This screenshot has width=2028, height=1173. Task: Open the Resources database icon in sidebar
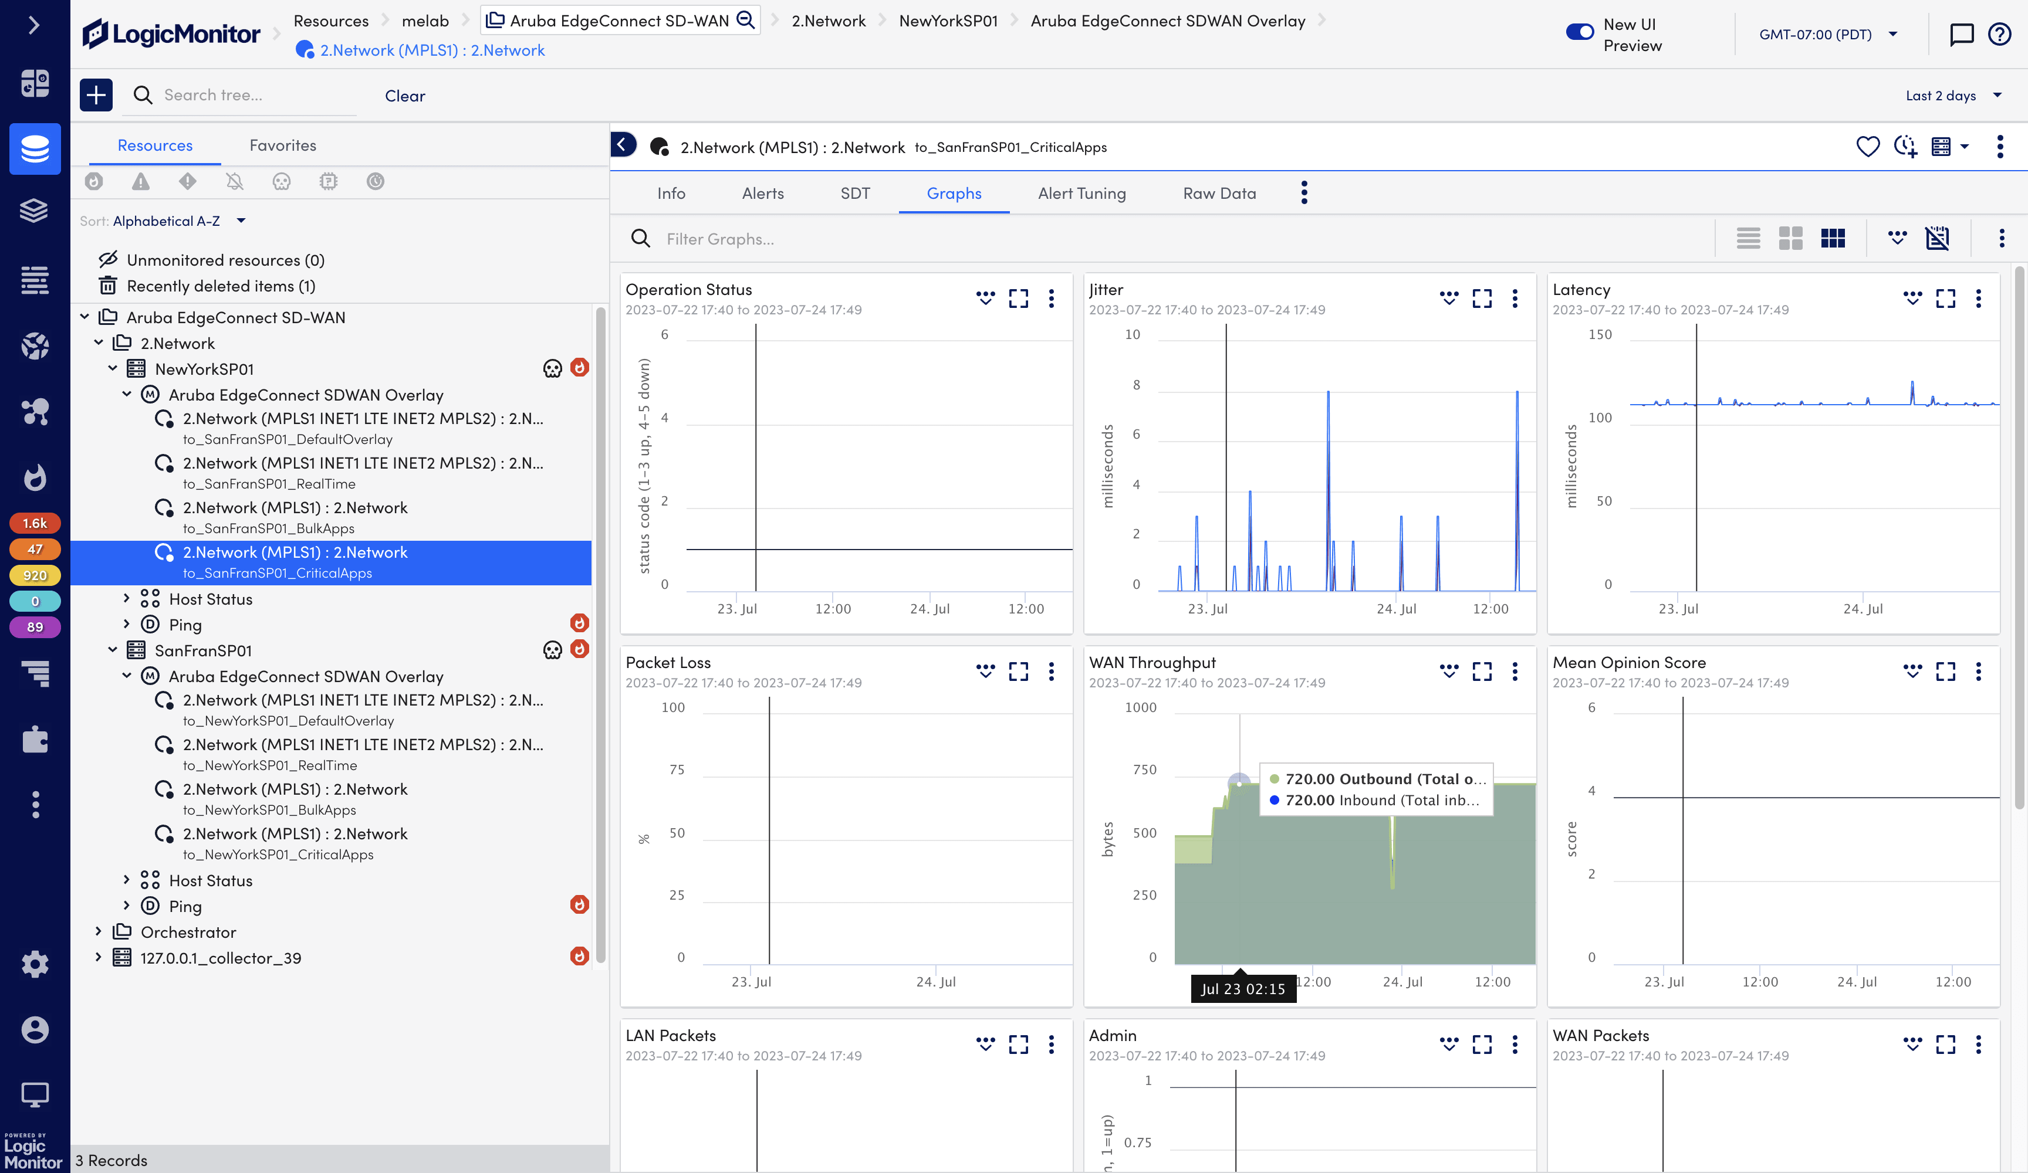click(35, 149)
